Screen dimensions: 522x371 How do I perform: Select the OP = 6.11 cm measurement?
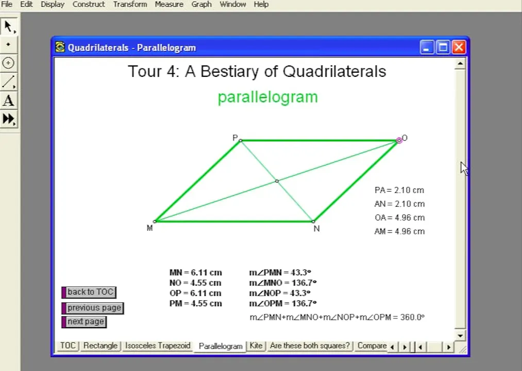click(x=195, y=293)
